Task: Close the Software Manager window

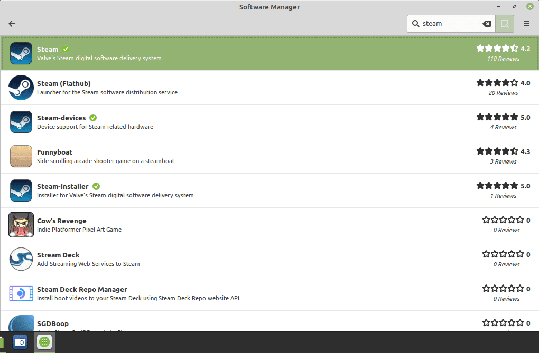Action: (530, 6)
